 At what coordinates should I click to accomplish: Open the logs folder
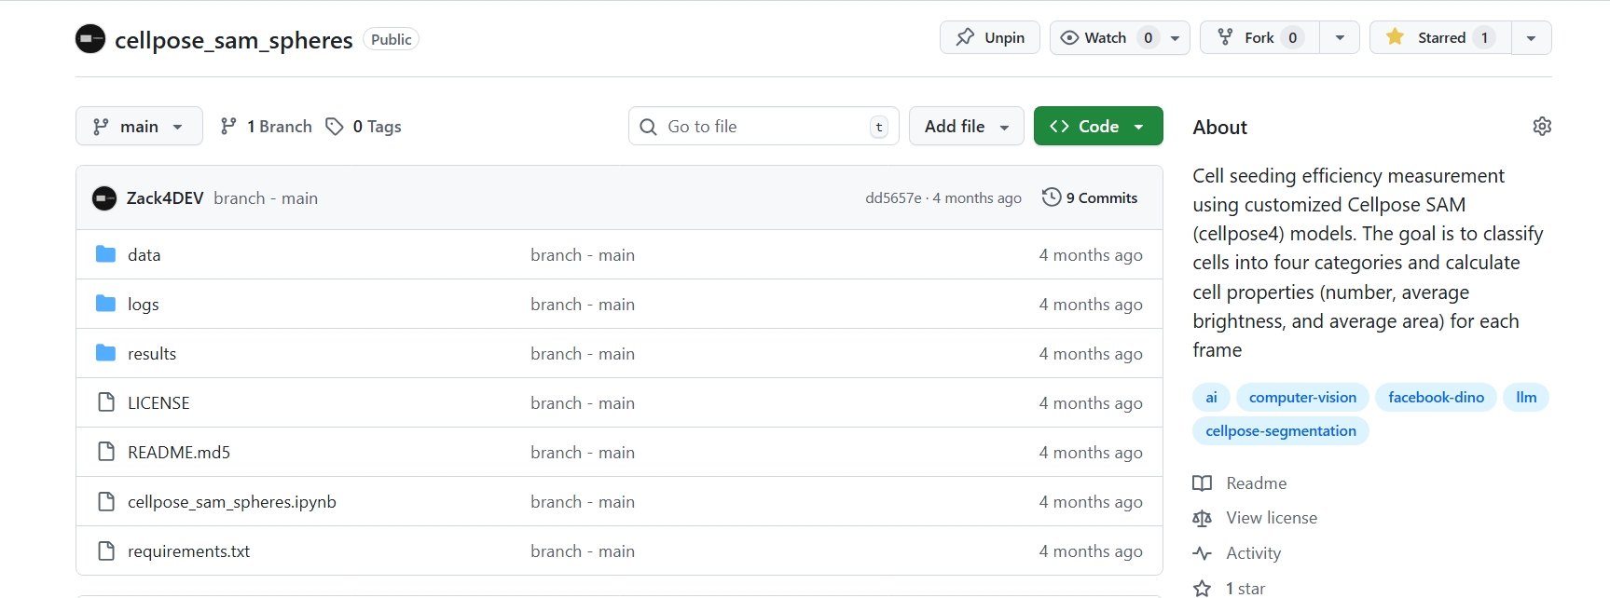point(144,304)
